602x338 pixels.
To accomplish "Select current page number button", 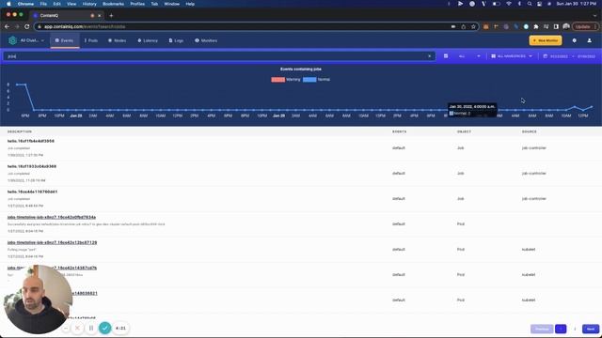I will tap(561, 329).
